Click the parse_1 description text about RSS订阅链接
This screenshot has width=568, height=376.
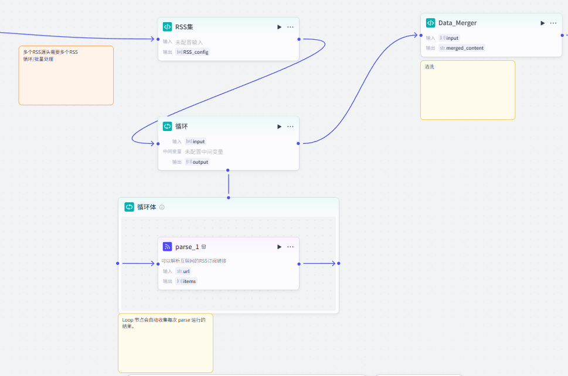click(194, 261)
